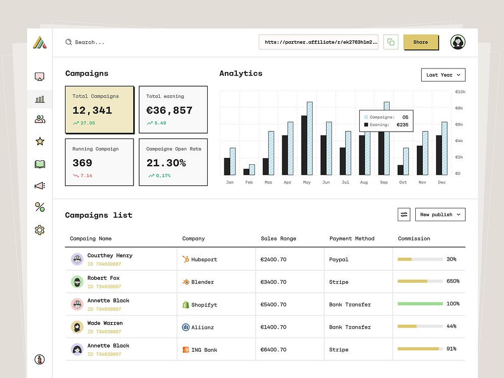The height and width of the screenshot is (378, 504).
Task: Click the Company column header
Action: 194,238
